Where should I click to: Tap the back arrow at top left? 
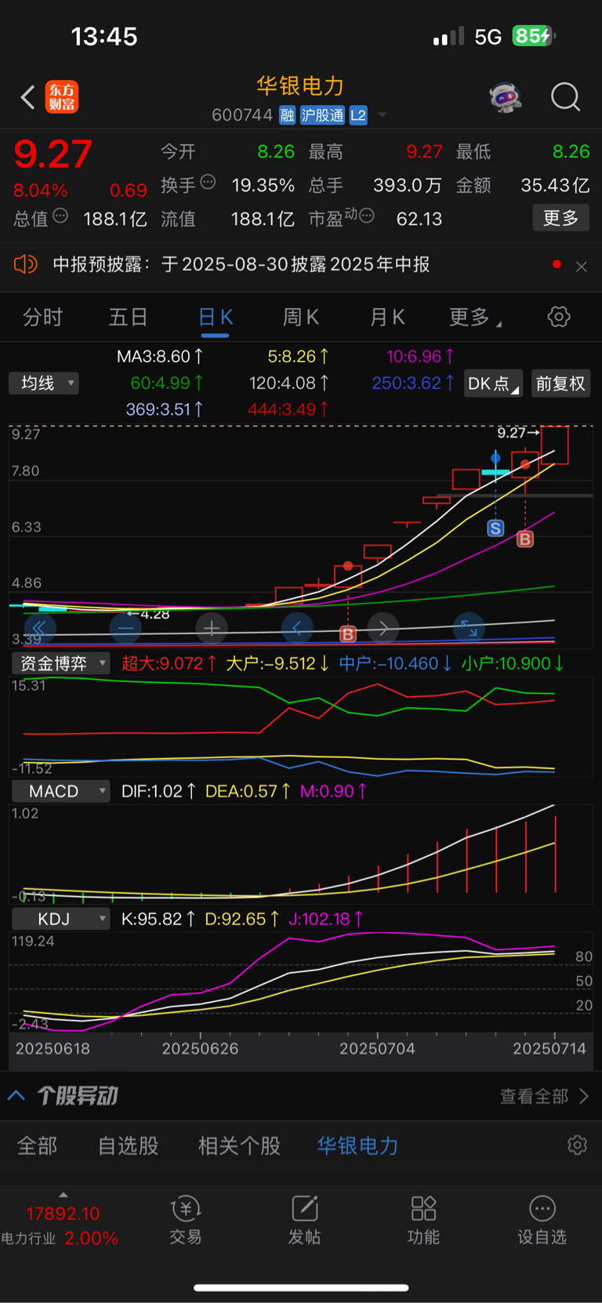[27, 97]
